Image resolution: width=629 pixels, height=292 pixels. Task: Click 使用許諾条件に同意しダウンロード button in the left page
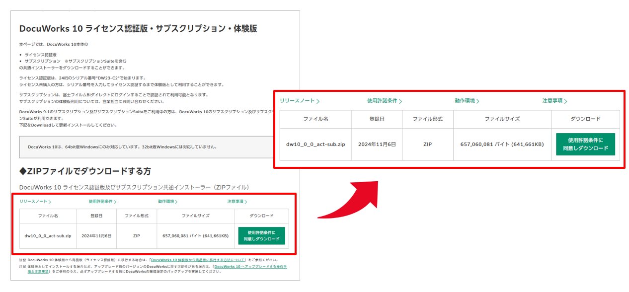point(262,236)
